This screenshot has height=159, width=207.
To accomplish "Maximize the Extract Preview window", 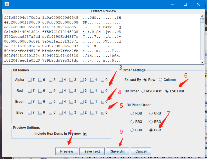I will pos(185,4).
